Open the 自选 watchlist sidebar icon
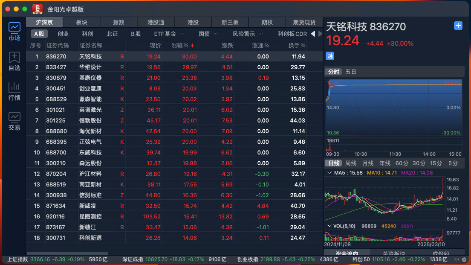The height and width of the screenshot is (265, 471). [x=14, y=61]
